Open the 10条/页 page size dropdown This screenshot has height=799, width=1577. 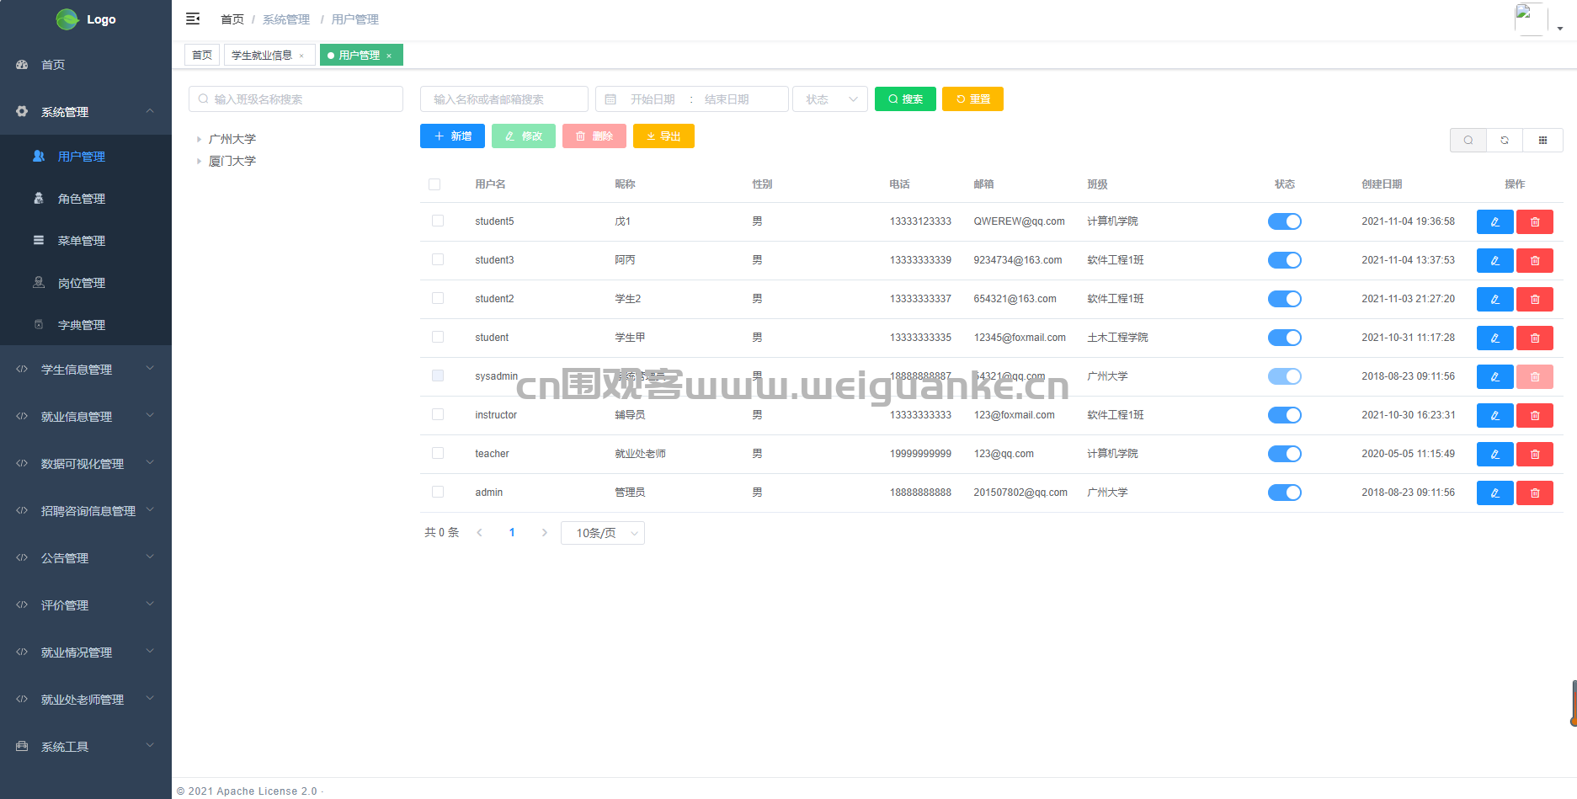603,533
